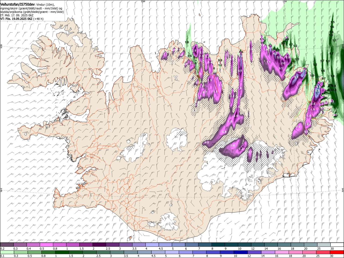Select the white swatch after 30, upper legend
Image resolution: width=344 pixels, height=258 pixels.
[x=337, y=245]
